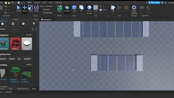The image size is (174, 98).
Task: Expand Edit group dialog launcher
Action: click(108, 16)
